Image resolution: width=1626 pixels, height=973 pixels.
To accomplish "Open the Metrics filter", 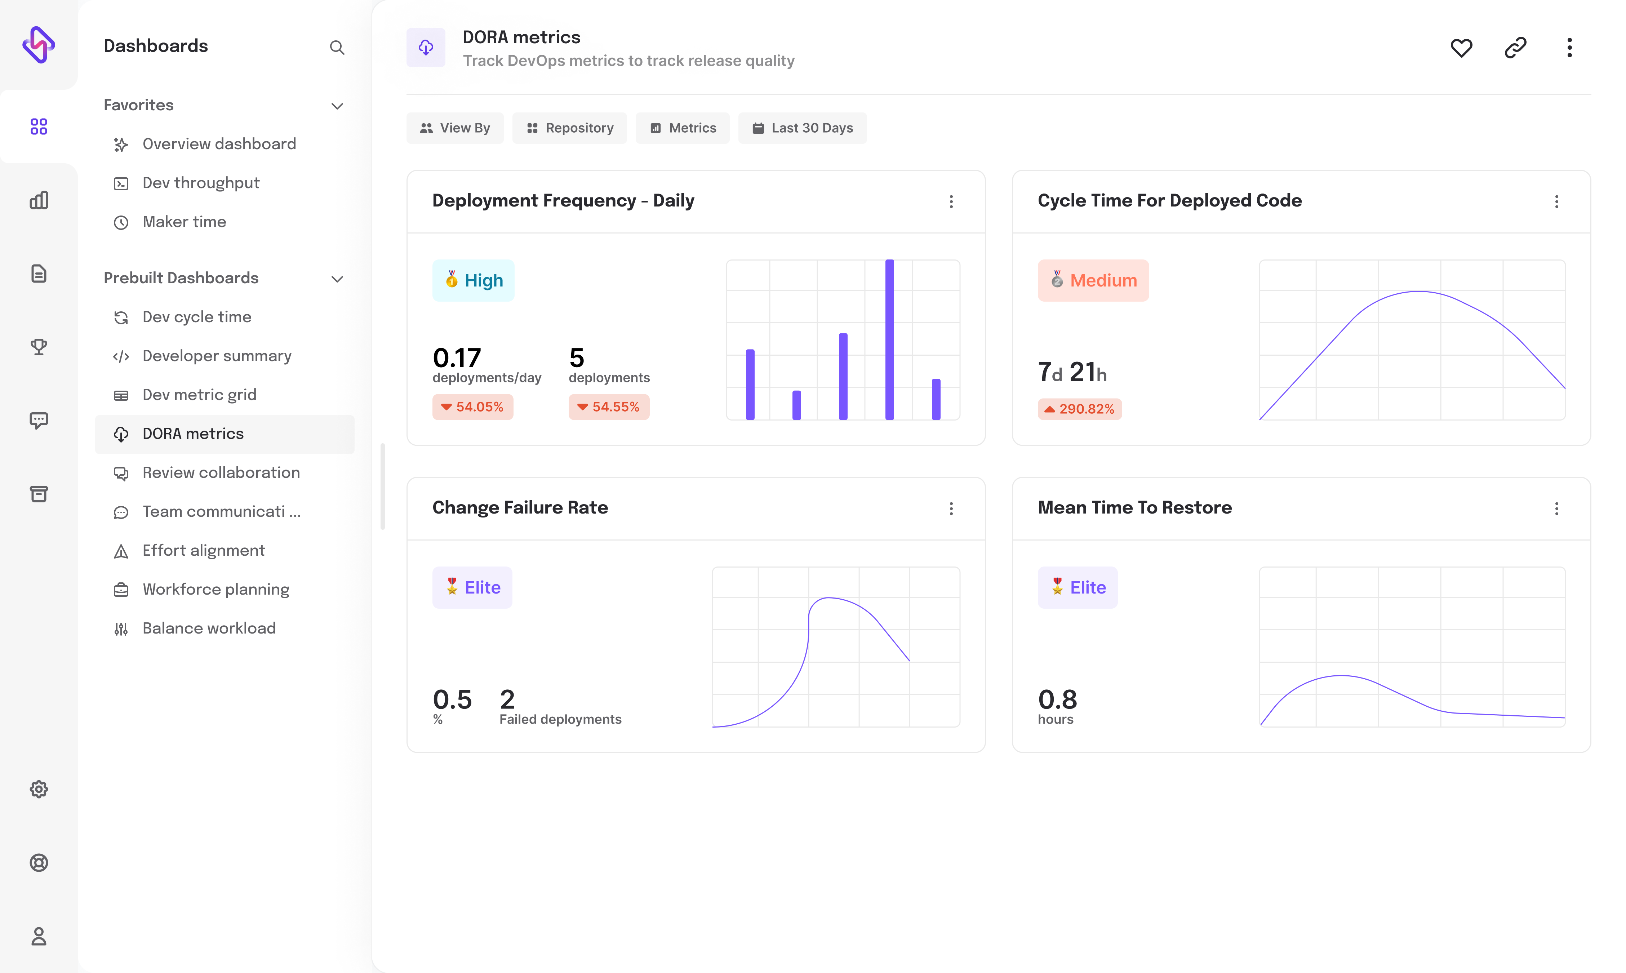I will pyautogui.click(x=683, y=128).
